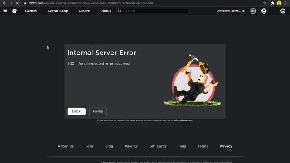Open the Chrome three-dot menu

pos(285,3)
